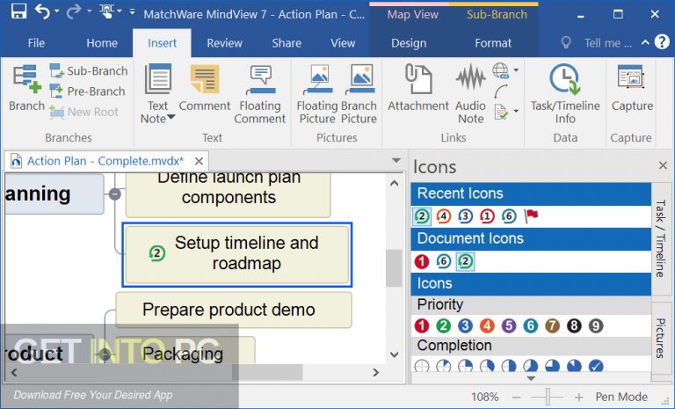675x409 pixels.
Task: Click the Branch icon in the ribbon
Action: (26, 90)
